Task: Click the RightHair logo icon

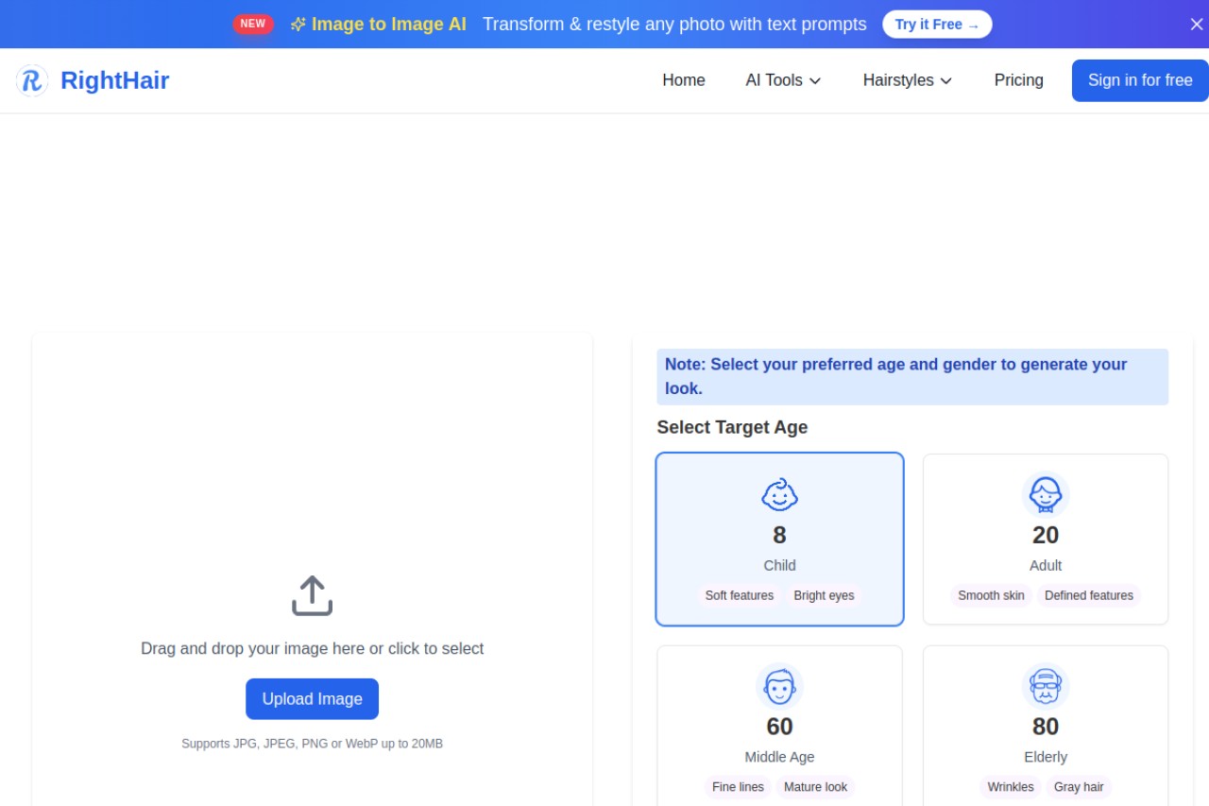Action: pos(31,80)
